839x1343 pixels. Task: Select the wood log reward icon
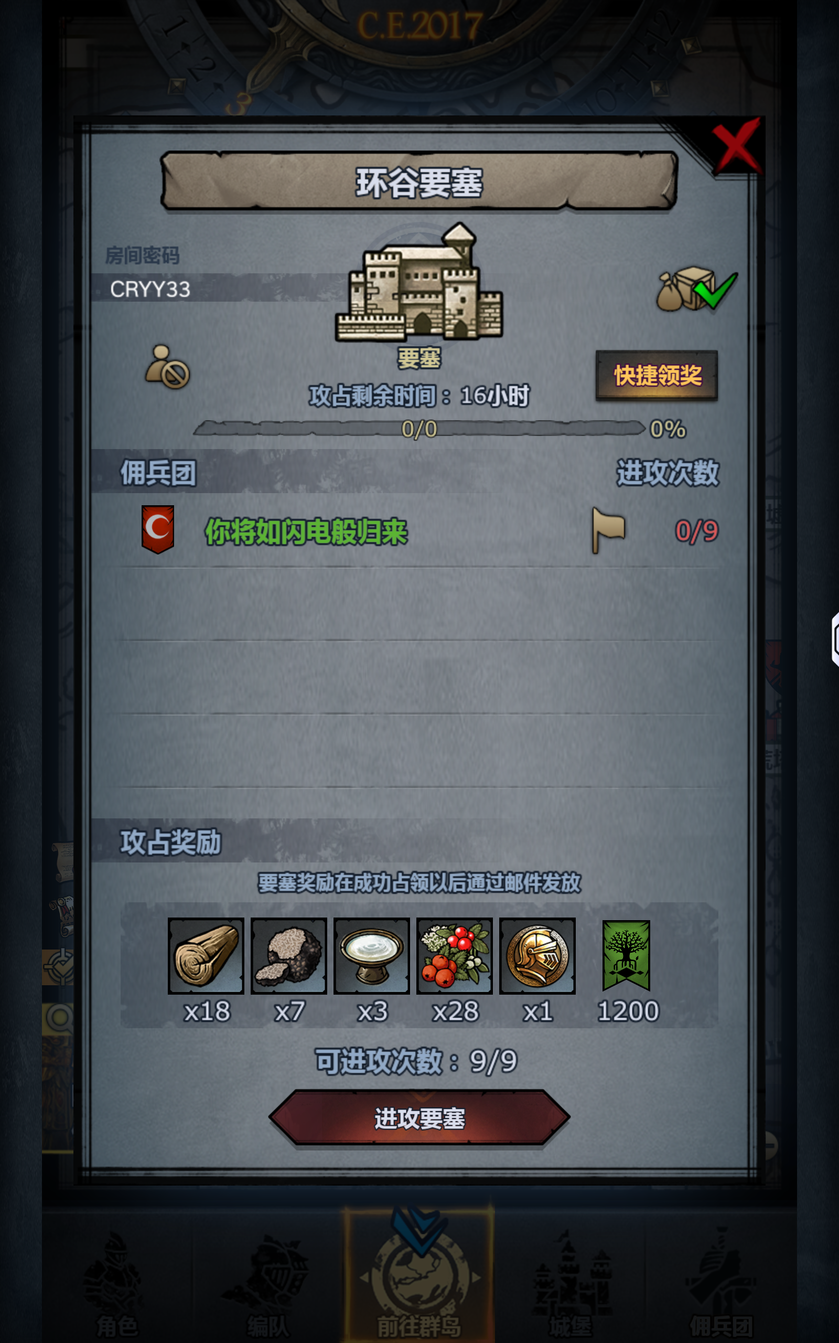click(x=206, y=956)
